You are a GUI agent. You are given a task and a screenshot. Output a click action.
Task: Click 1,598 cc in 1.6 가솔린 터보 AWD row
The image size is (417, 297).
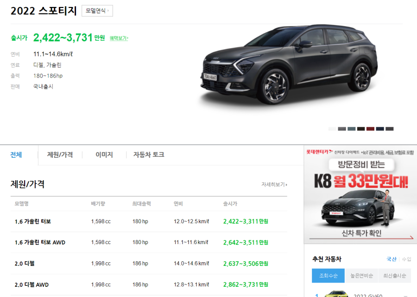[101, 242]
